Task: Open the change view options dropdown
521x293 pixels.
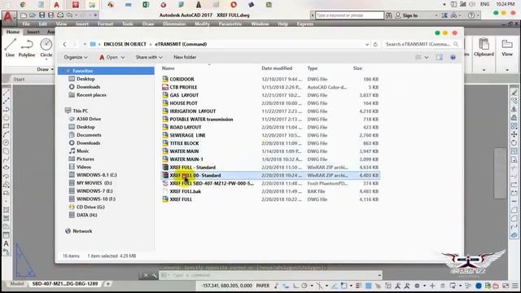Action: 427,57
